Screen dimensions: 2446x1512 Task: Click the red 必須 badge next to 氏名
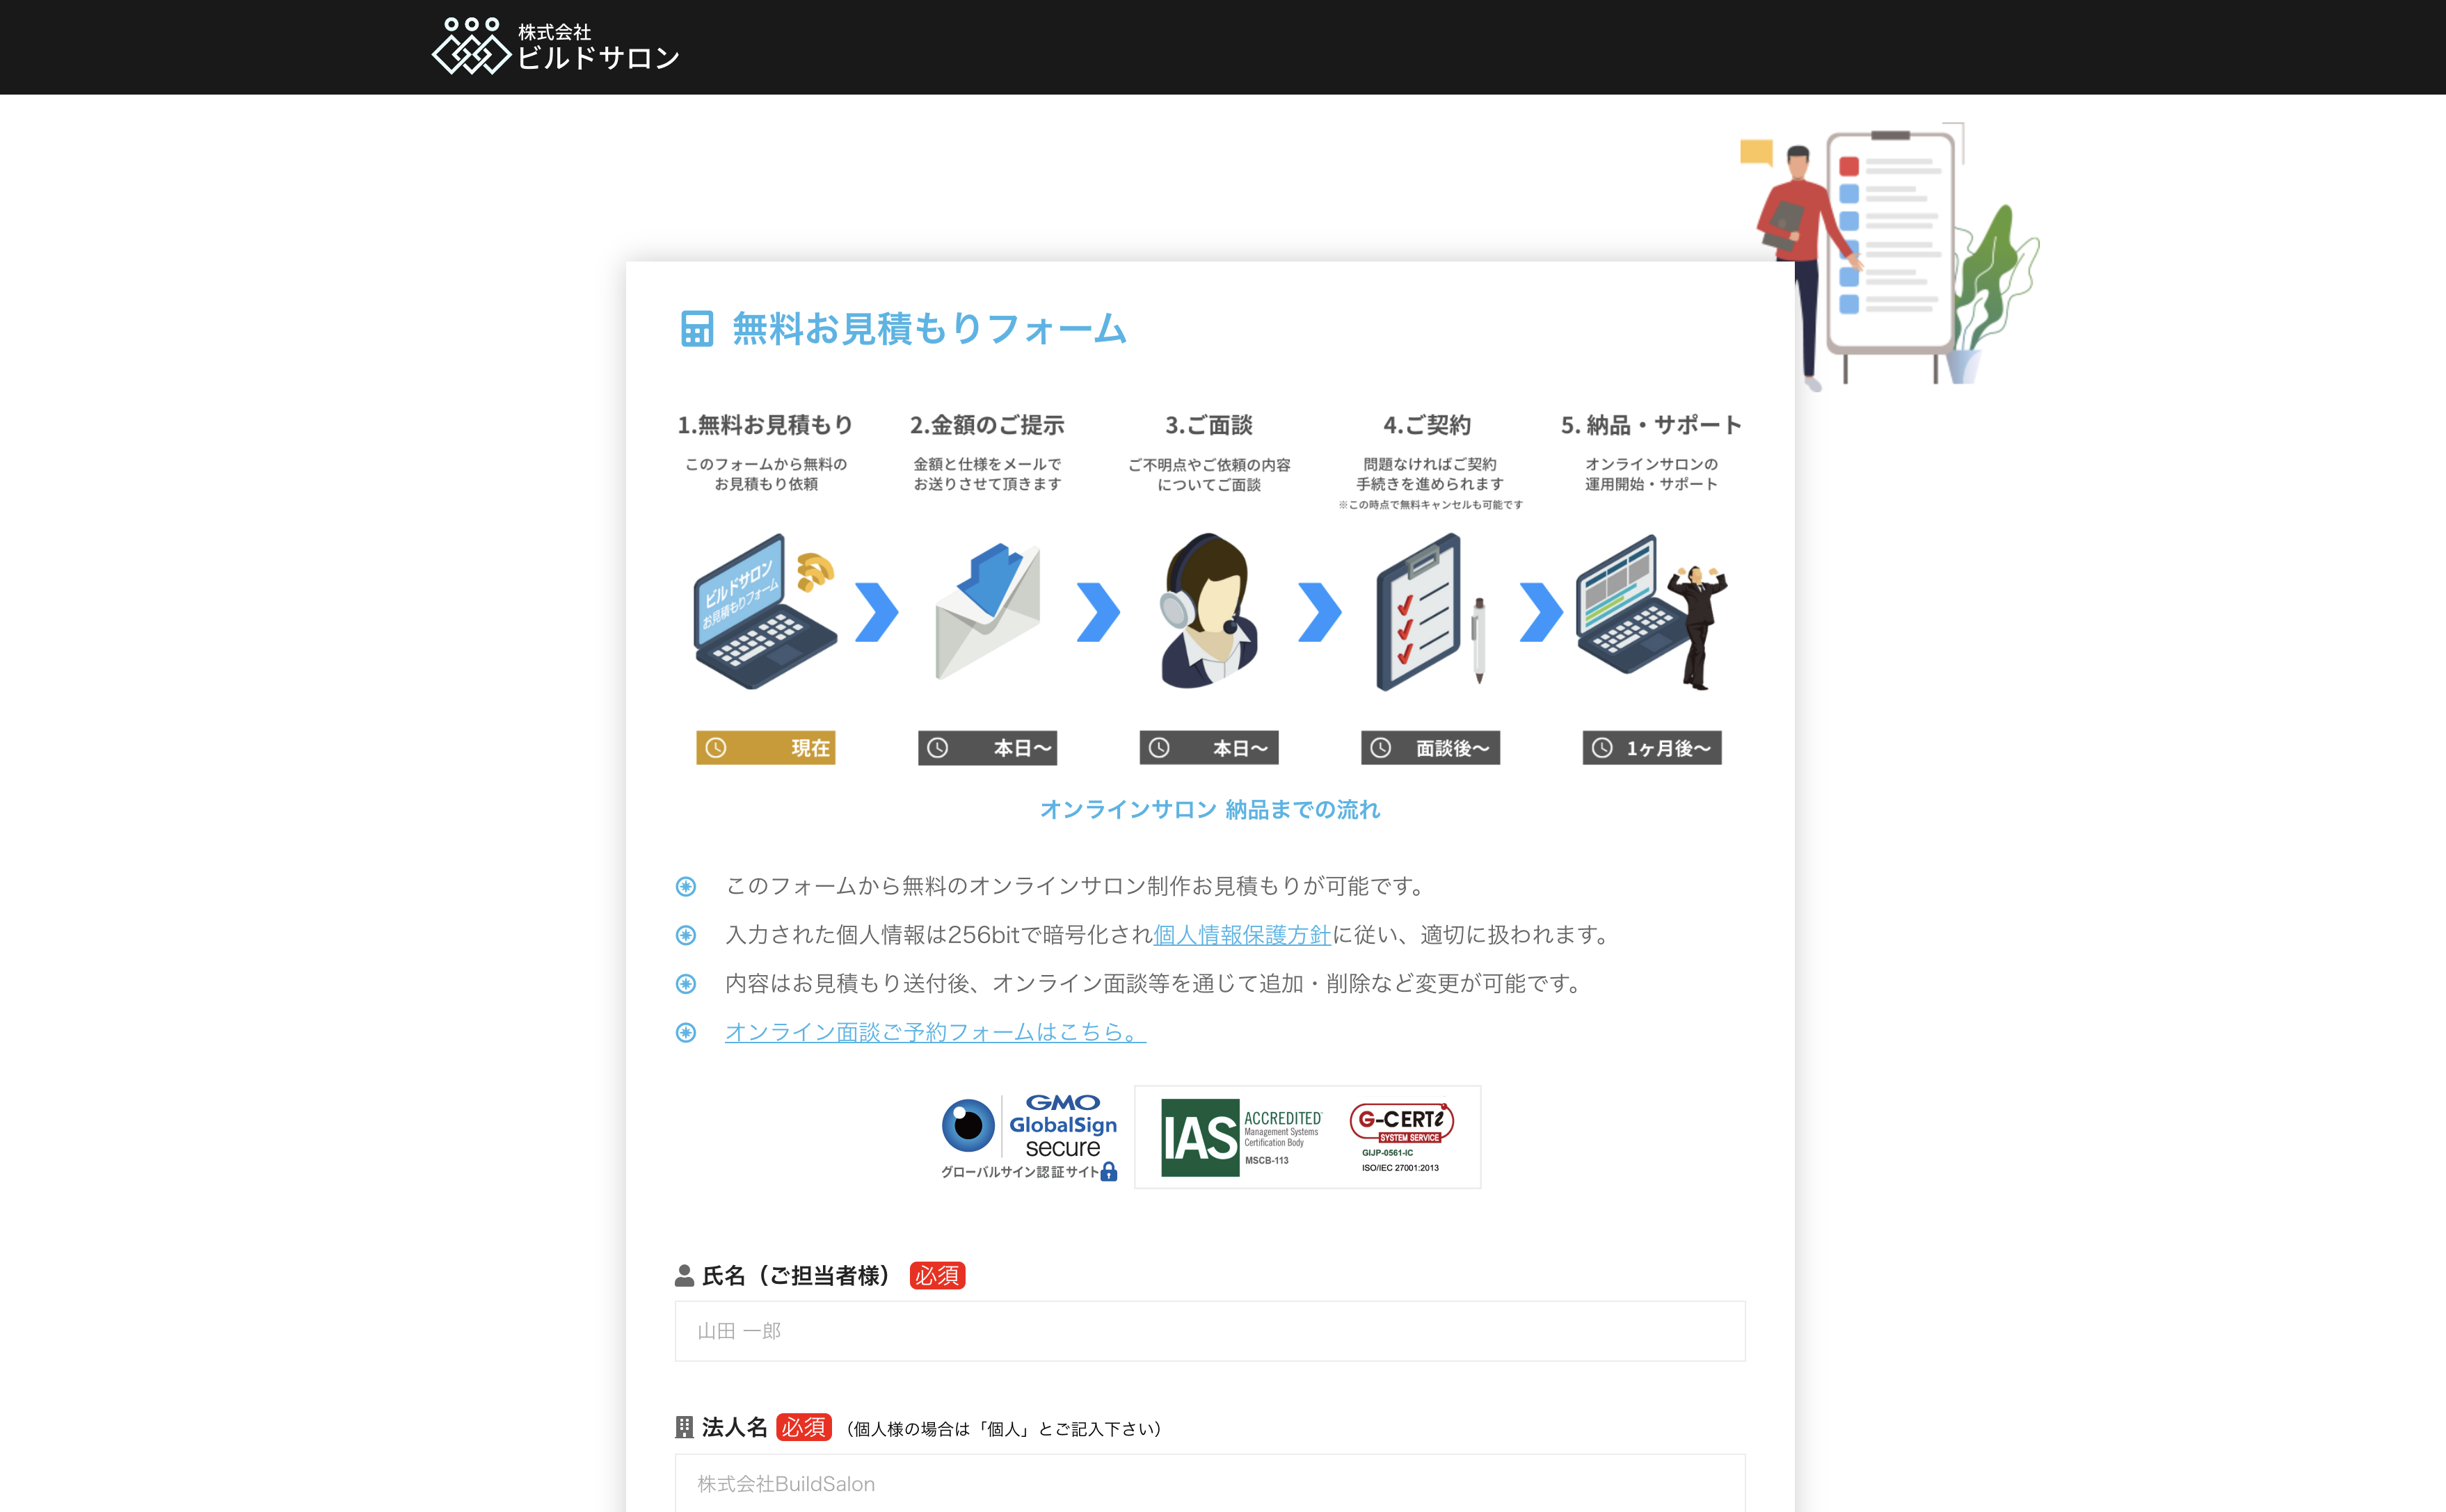(936, 1275)
